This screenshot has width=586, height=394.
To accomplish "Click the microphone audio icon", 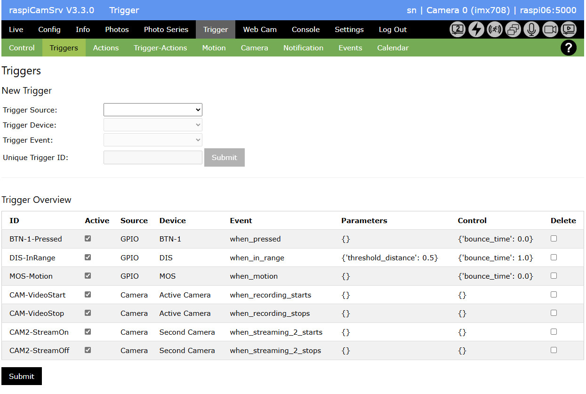I will pyautogui.click(x=531, y=30).
